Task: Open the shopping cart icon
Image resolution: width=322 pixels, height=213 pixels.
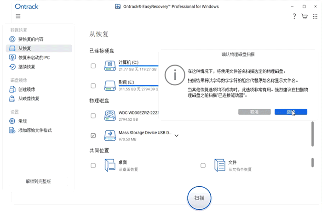Action: tap(305, 16)
